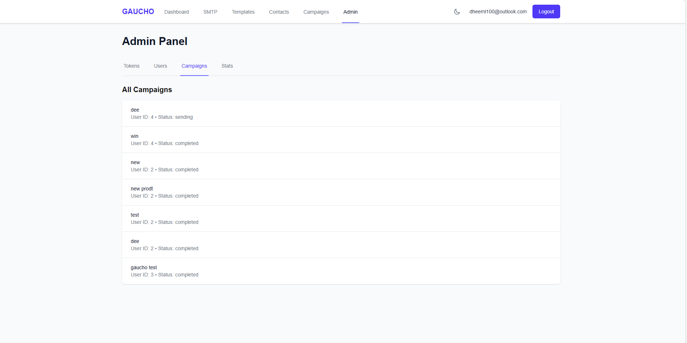The width and height of the screenshot is (687, 343).
Task: View the Stats tab
Action: pos(227,66)
